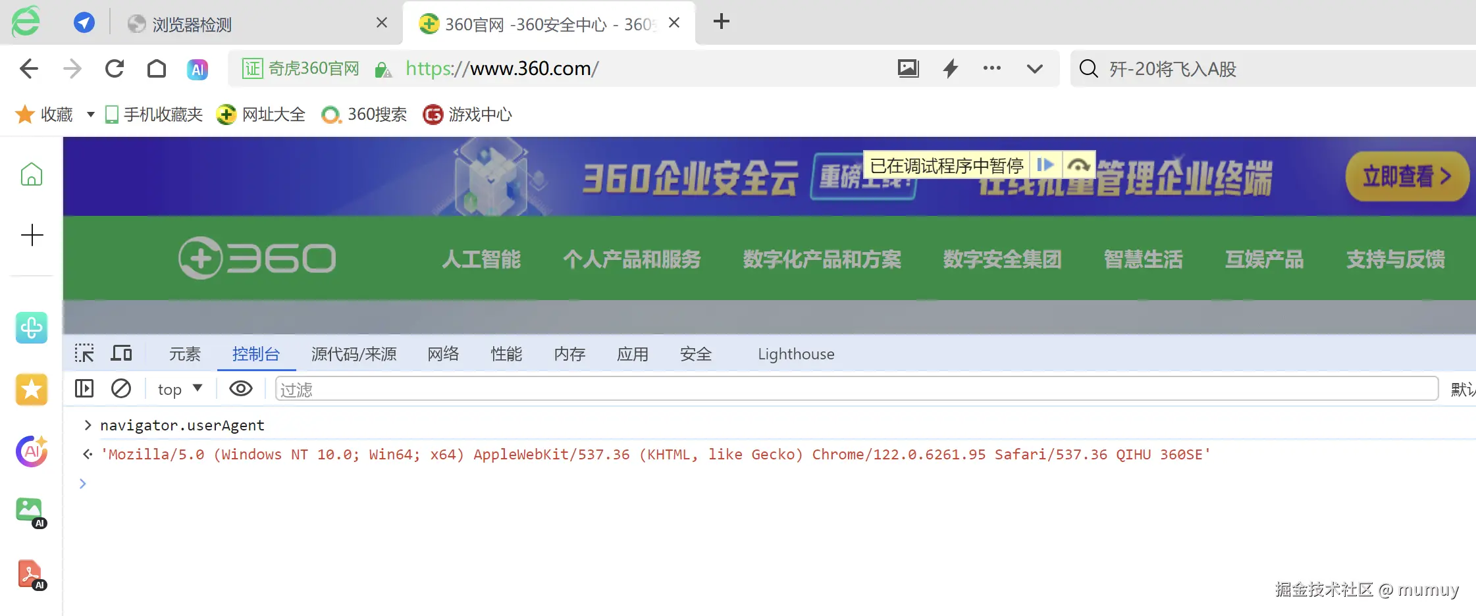Expand the 收藏 dropdown arrow
Screen dimensions: 1476x616
click(91, 115)
